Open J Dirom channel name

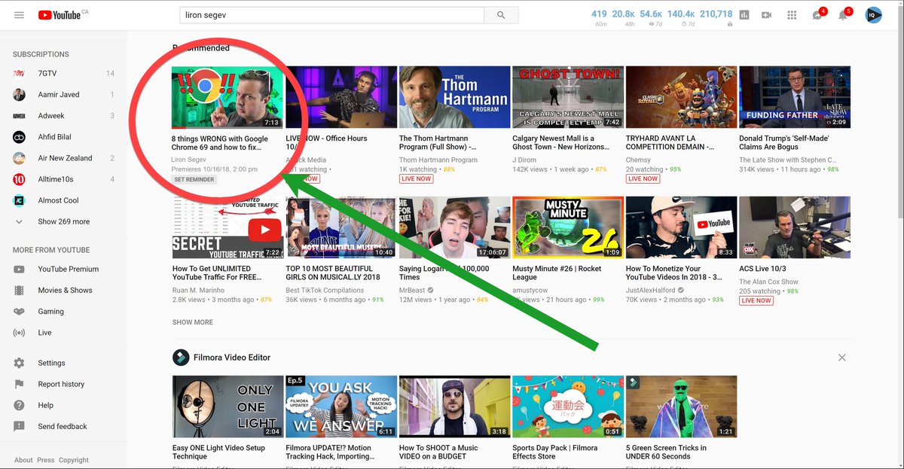(x=526, y=160)
